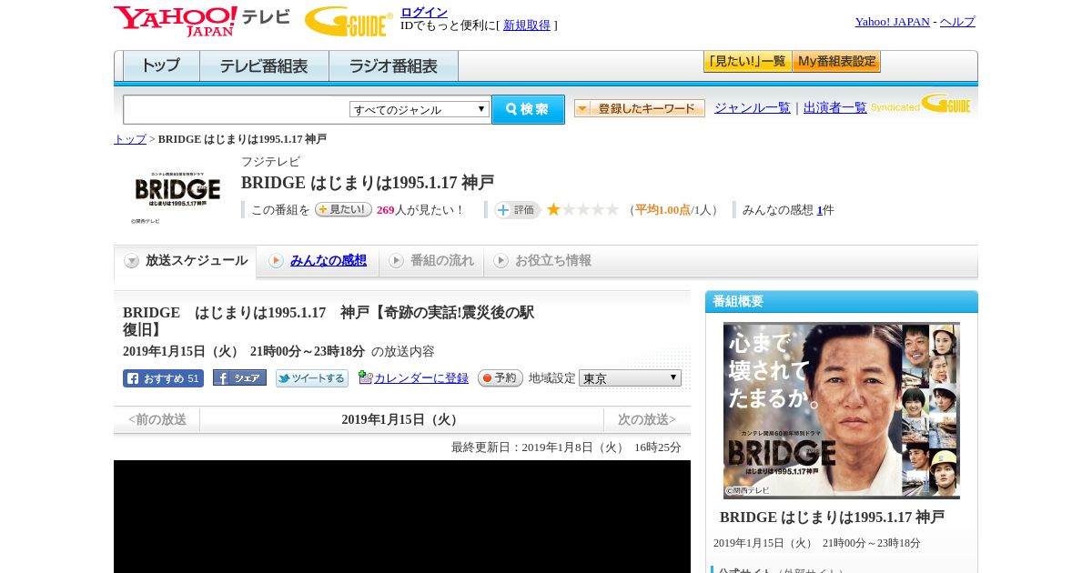Click the 番組概要 panel header

click(x=842, y=302)
